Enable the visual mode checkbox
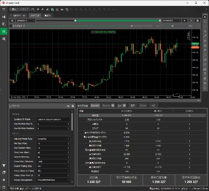 (11, 26)
